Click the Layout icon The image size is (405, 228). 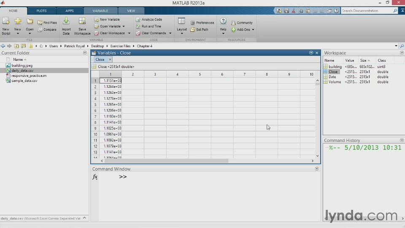181,21
